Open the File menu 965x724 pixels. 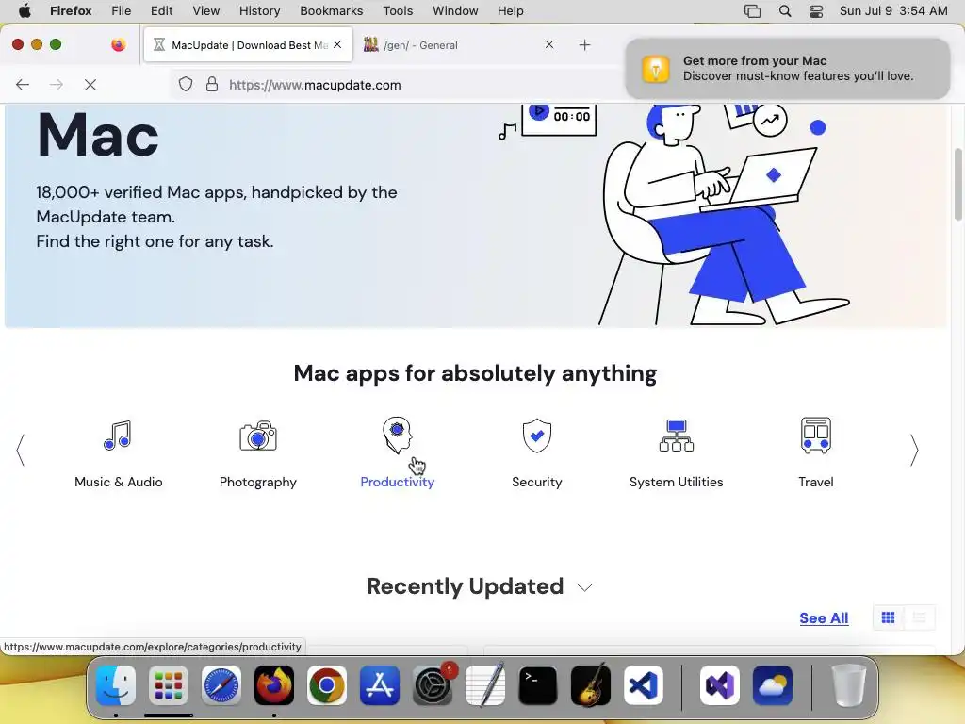121,11
